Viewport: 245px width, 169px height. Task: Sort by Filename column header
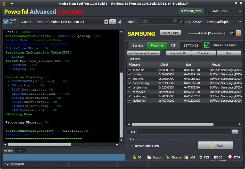tap(142, 65)
